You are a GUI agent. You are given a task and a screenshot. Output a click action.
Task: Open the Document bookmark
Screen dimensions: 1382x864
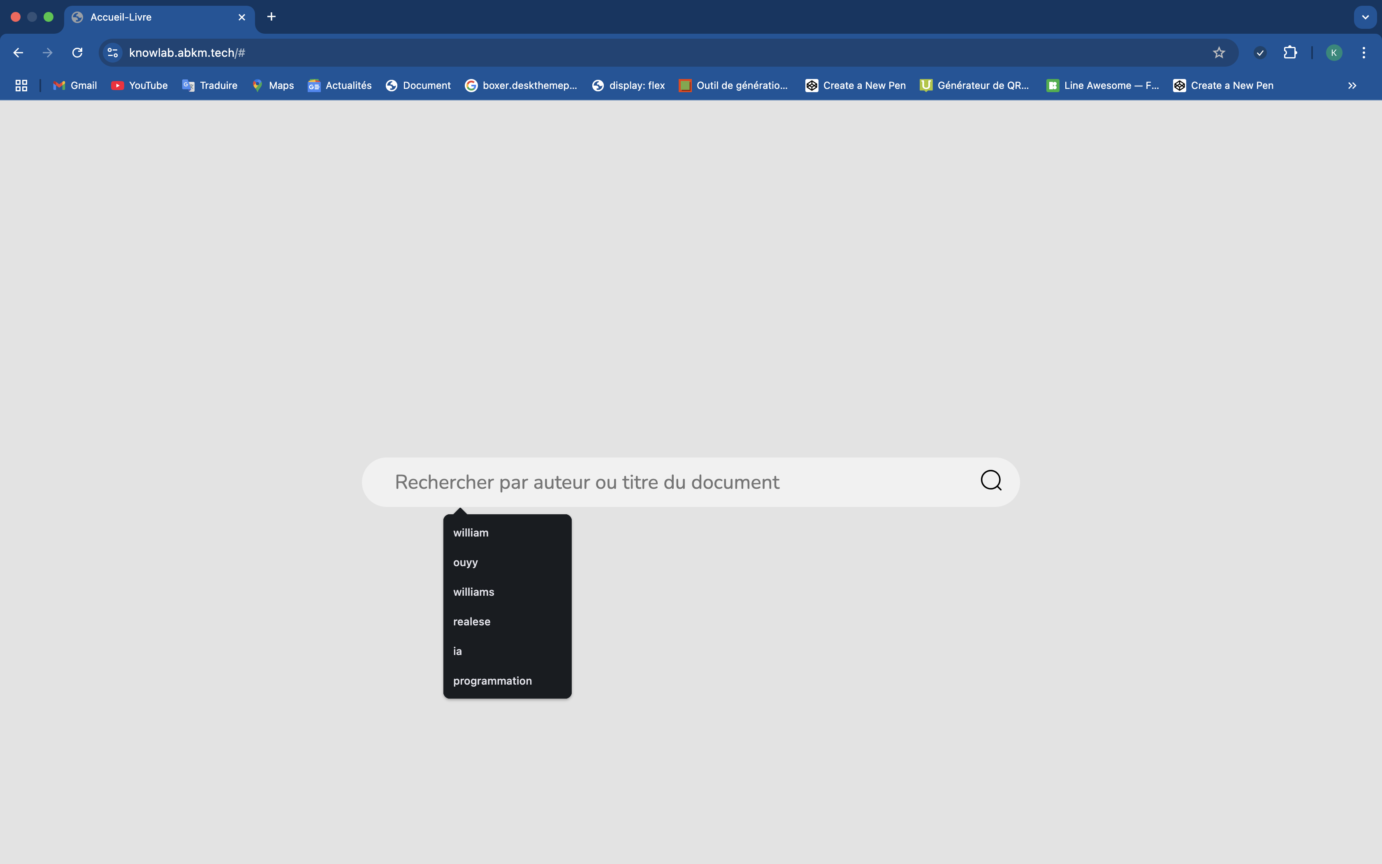[418, 86]
